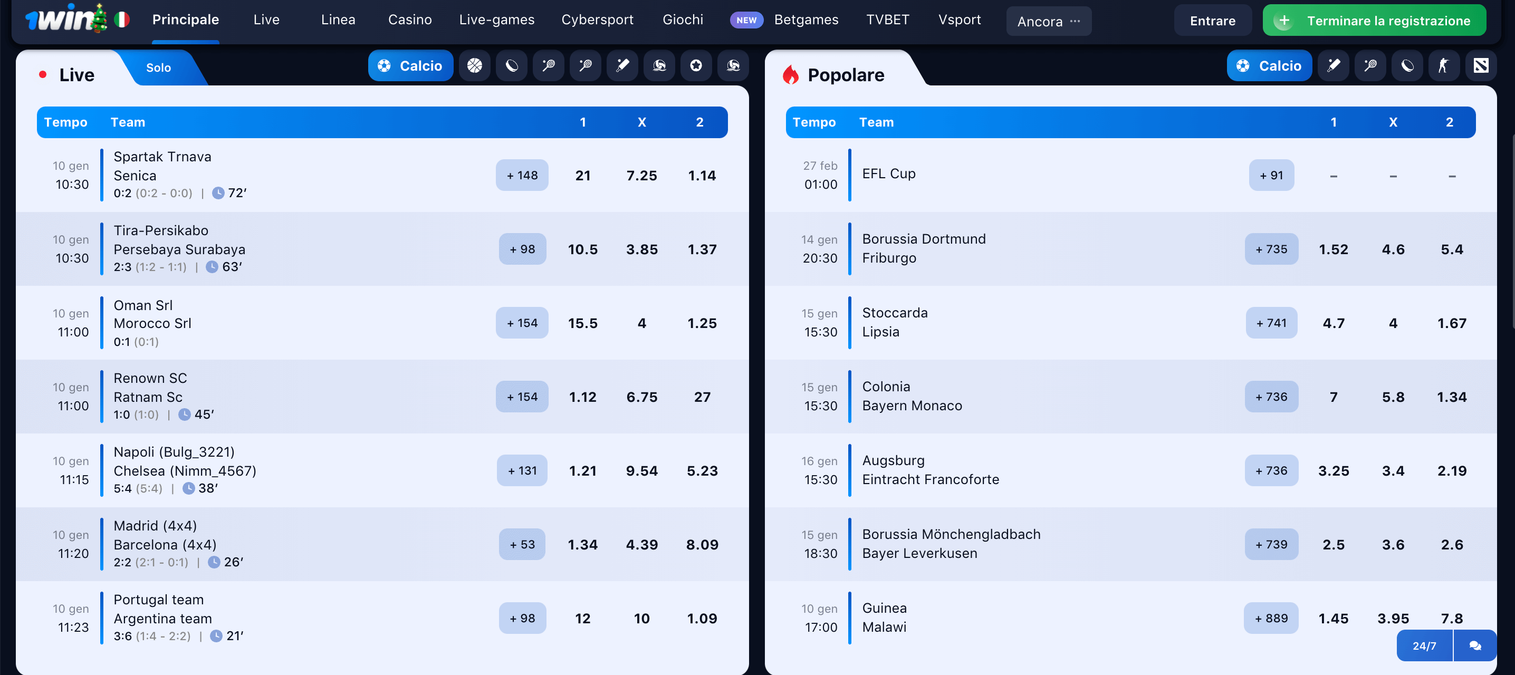Expand +154 markets for Renown SC

[522, 397]
